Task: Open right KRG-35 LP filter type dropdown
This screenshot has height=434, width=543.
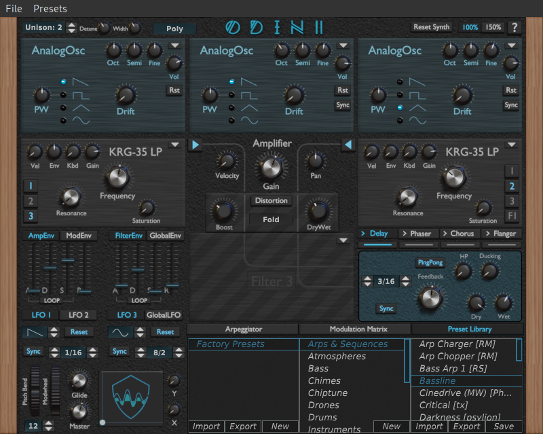Action: 512,145
